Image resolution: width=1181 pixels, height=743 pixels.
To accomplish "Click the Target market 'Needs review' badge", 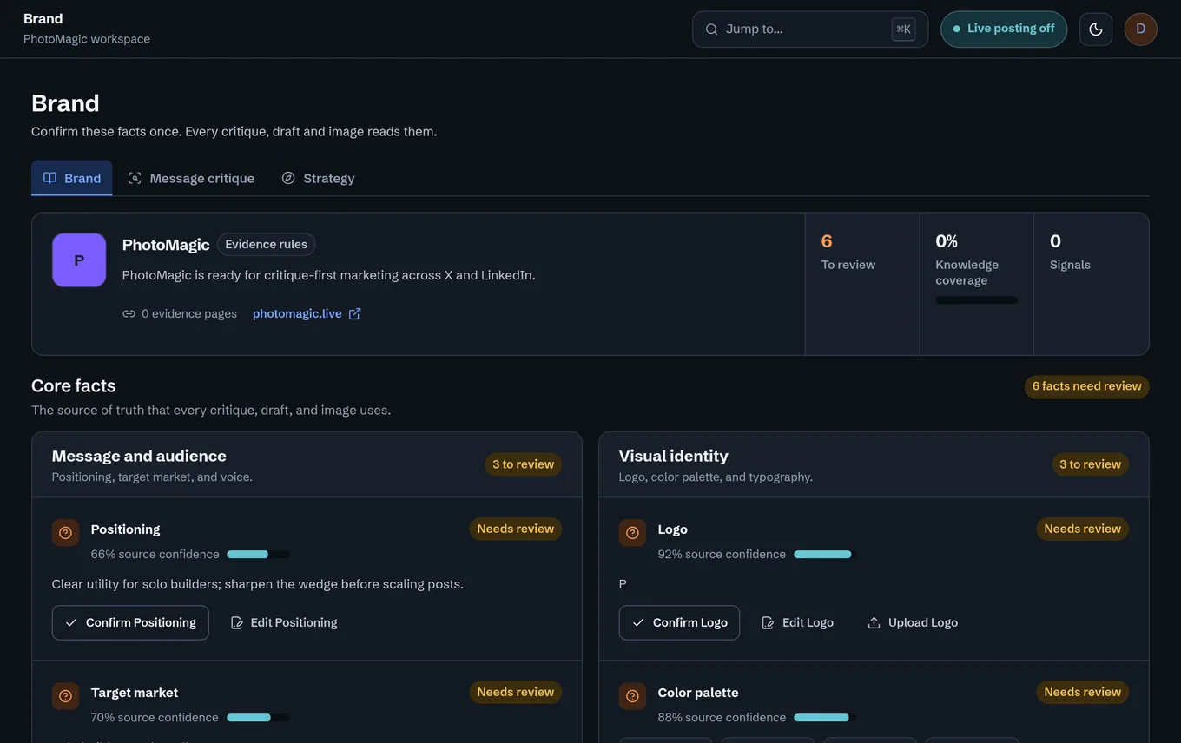I will click(515, 692).
